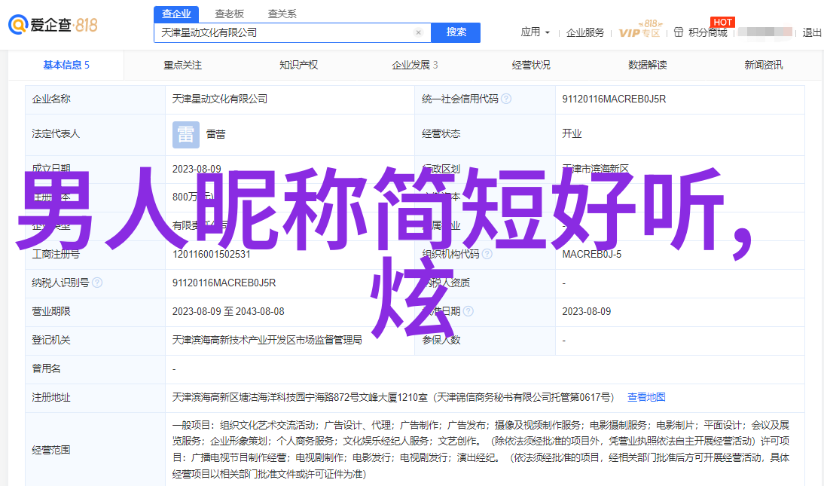Click the 组织机构代码 label

click(x=450, y=254)
